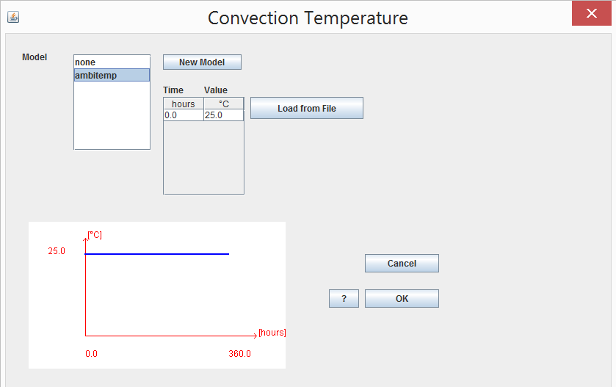Click the [°C] axis label

coord(95,234)
